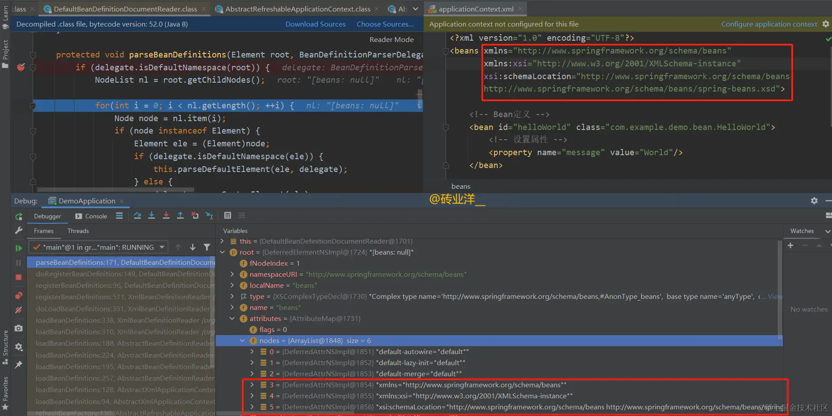Click the Force Step Into red arrow icon

tap(166, 216)
